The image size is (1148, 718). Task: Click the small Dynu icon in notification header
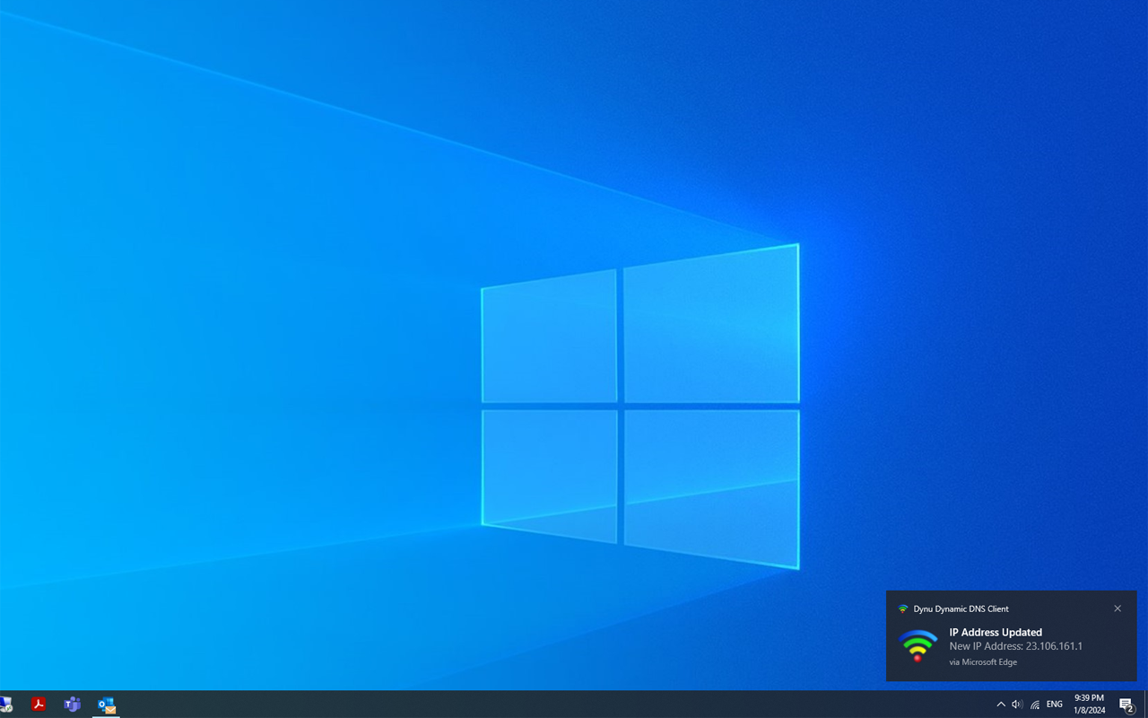coord(903,609)
